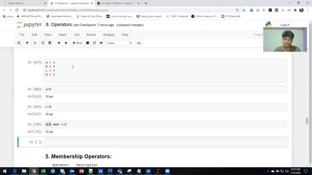Screen dimensions: 312x175
Task: Open the Help menu
Action: pyautogui.click(x=125, y=35)
